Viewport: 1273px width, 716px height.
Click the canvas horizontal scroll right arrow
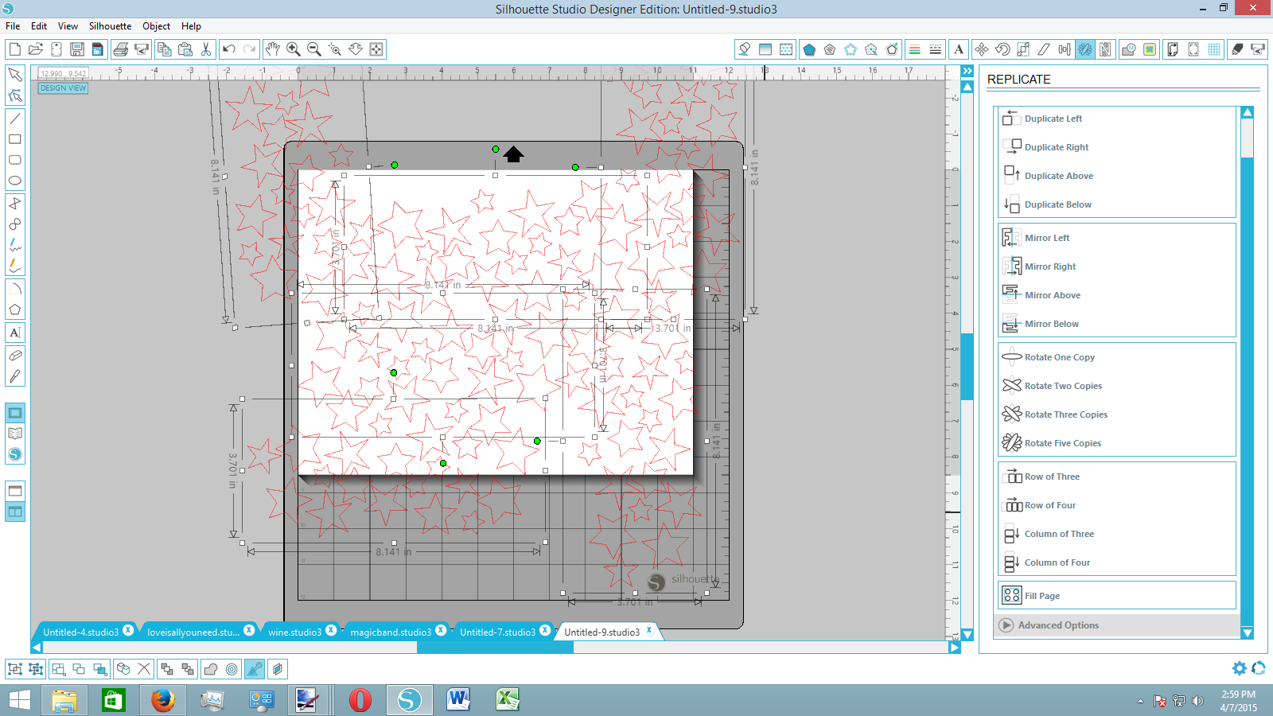[x=954, y=648]
